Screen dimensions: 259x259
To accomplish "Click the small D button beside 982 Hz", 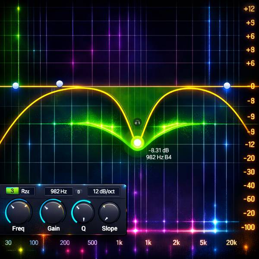I will tap(79, 192).
